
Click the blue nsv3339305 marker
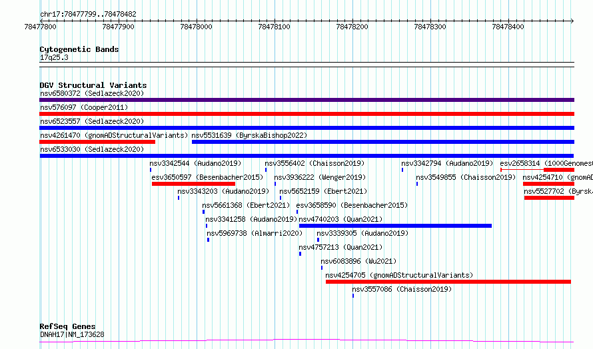point(318,240)
